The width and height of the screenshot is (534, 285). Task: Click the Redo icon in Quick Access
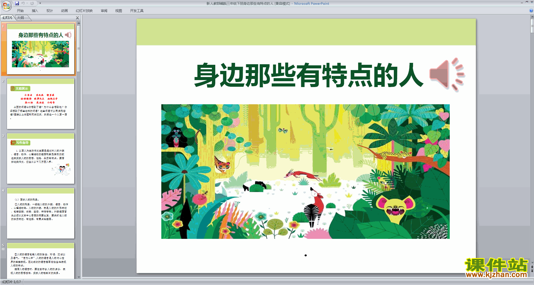(32, 3)
